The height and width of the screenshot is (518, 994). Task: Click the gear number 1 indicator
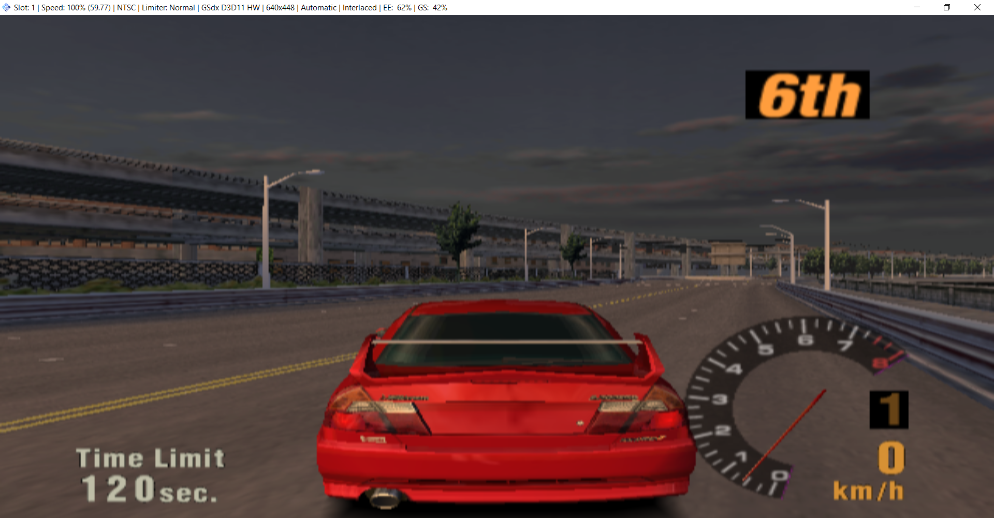[x=889, y=410]
